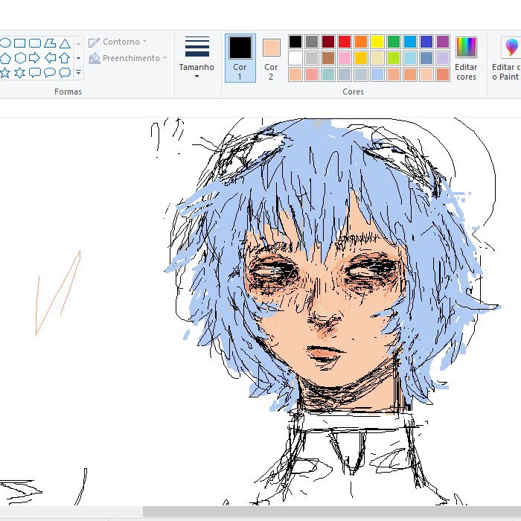Pick the white palette swatch
This screenshot has width=521, height=521.
coord(295,58)
